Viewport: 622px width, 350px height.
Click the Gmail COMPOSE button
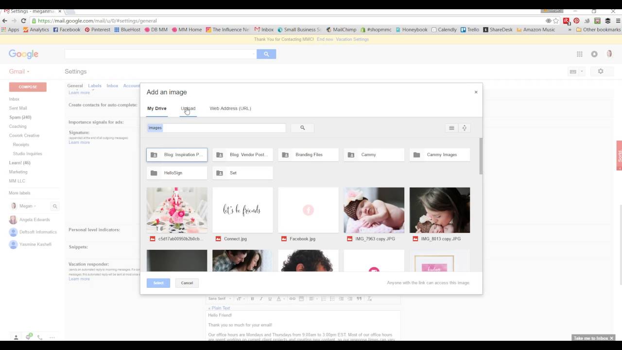point(28,87)
